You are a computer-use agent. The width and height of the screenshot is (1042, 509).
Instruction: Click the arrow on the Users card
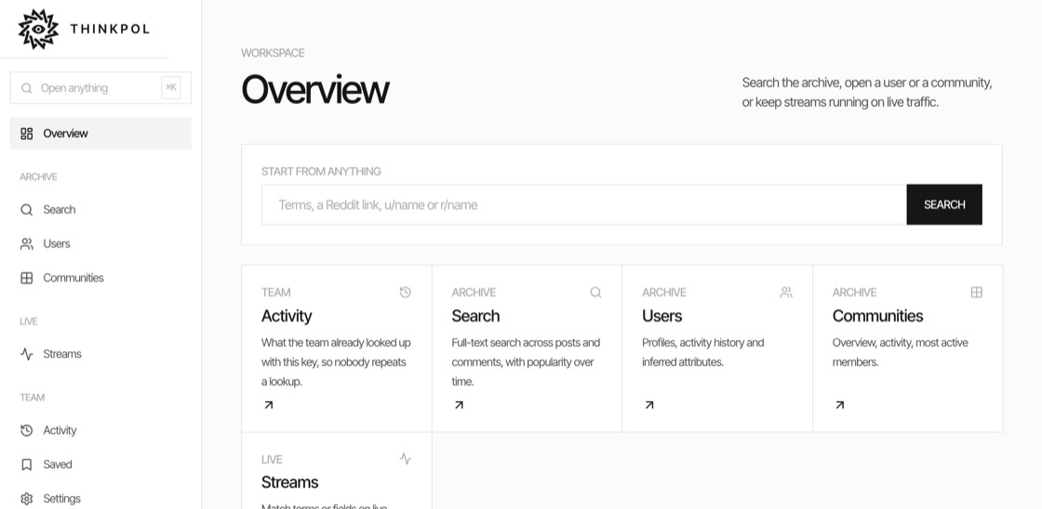click(649, 405)
